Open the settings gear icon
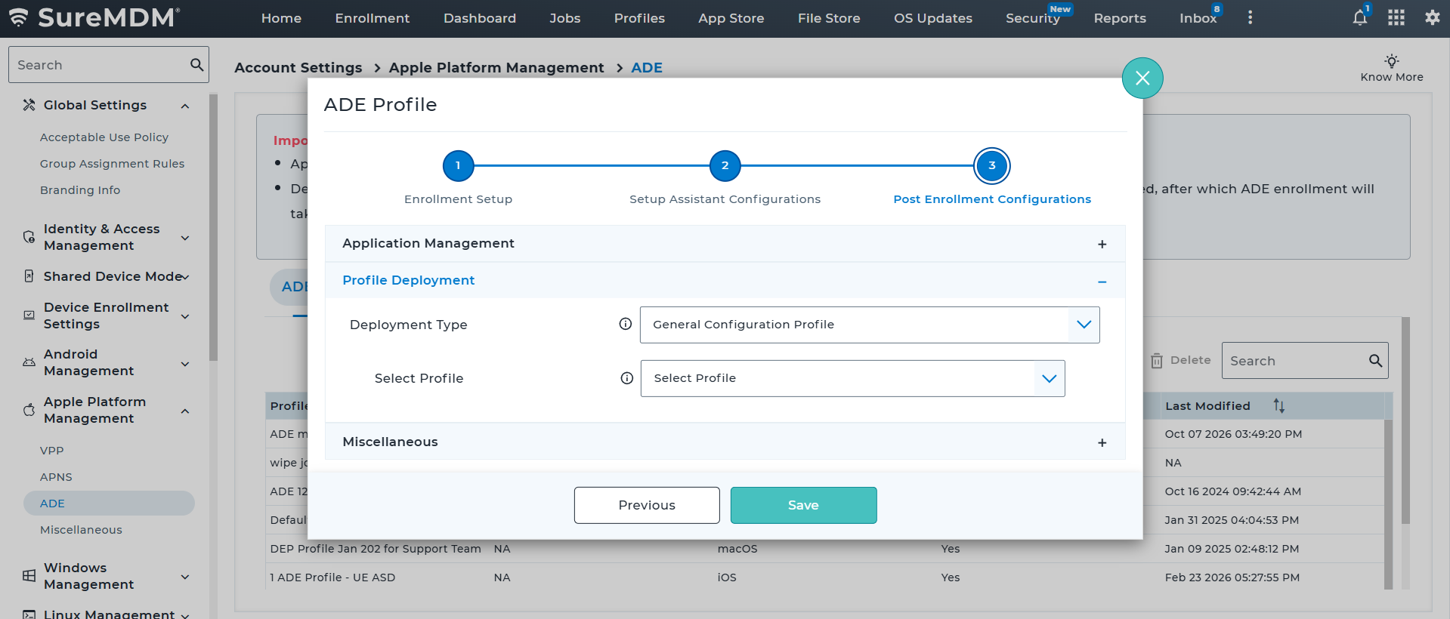 tap(1433, 18)
